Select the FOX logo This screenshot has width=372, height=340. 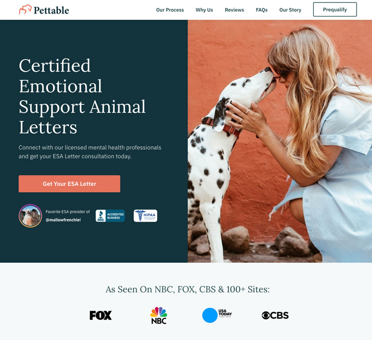point(100,315)
